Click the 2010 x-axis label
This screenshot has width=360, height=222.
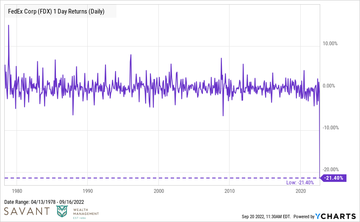point(230,191)
